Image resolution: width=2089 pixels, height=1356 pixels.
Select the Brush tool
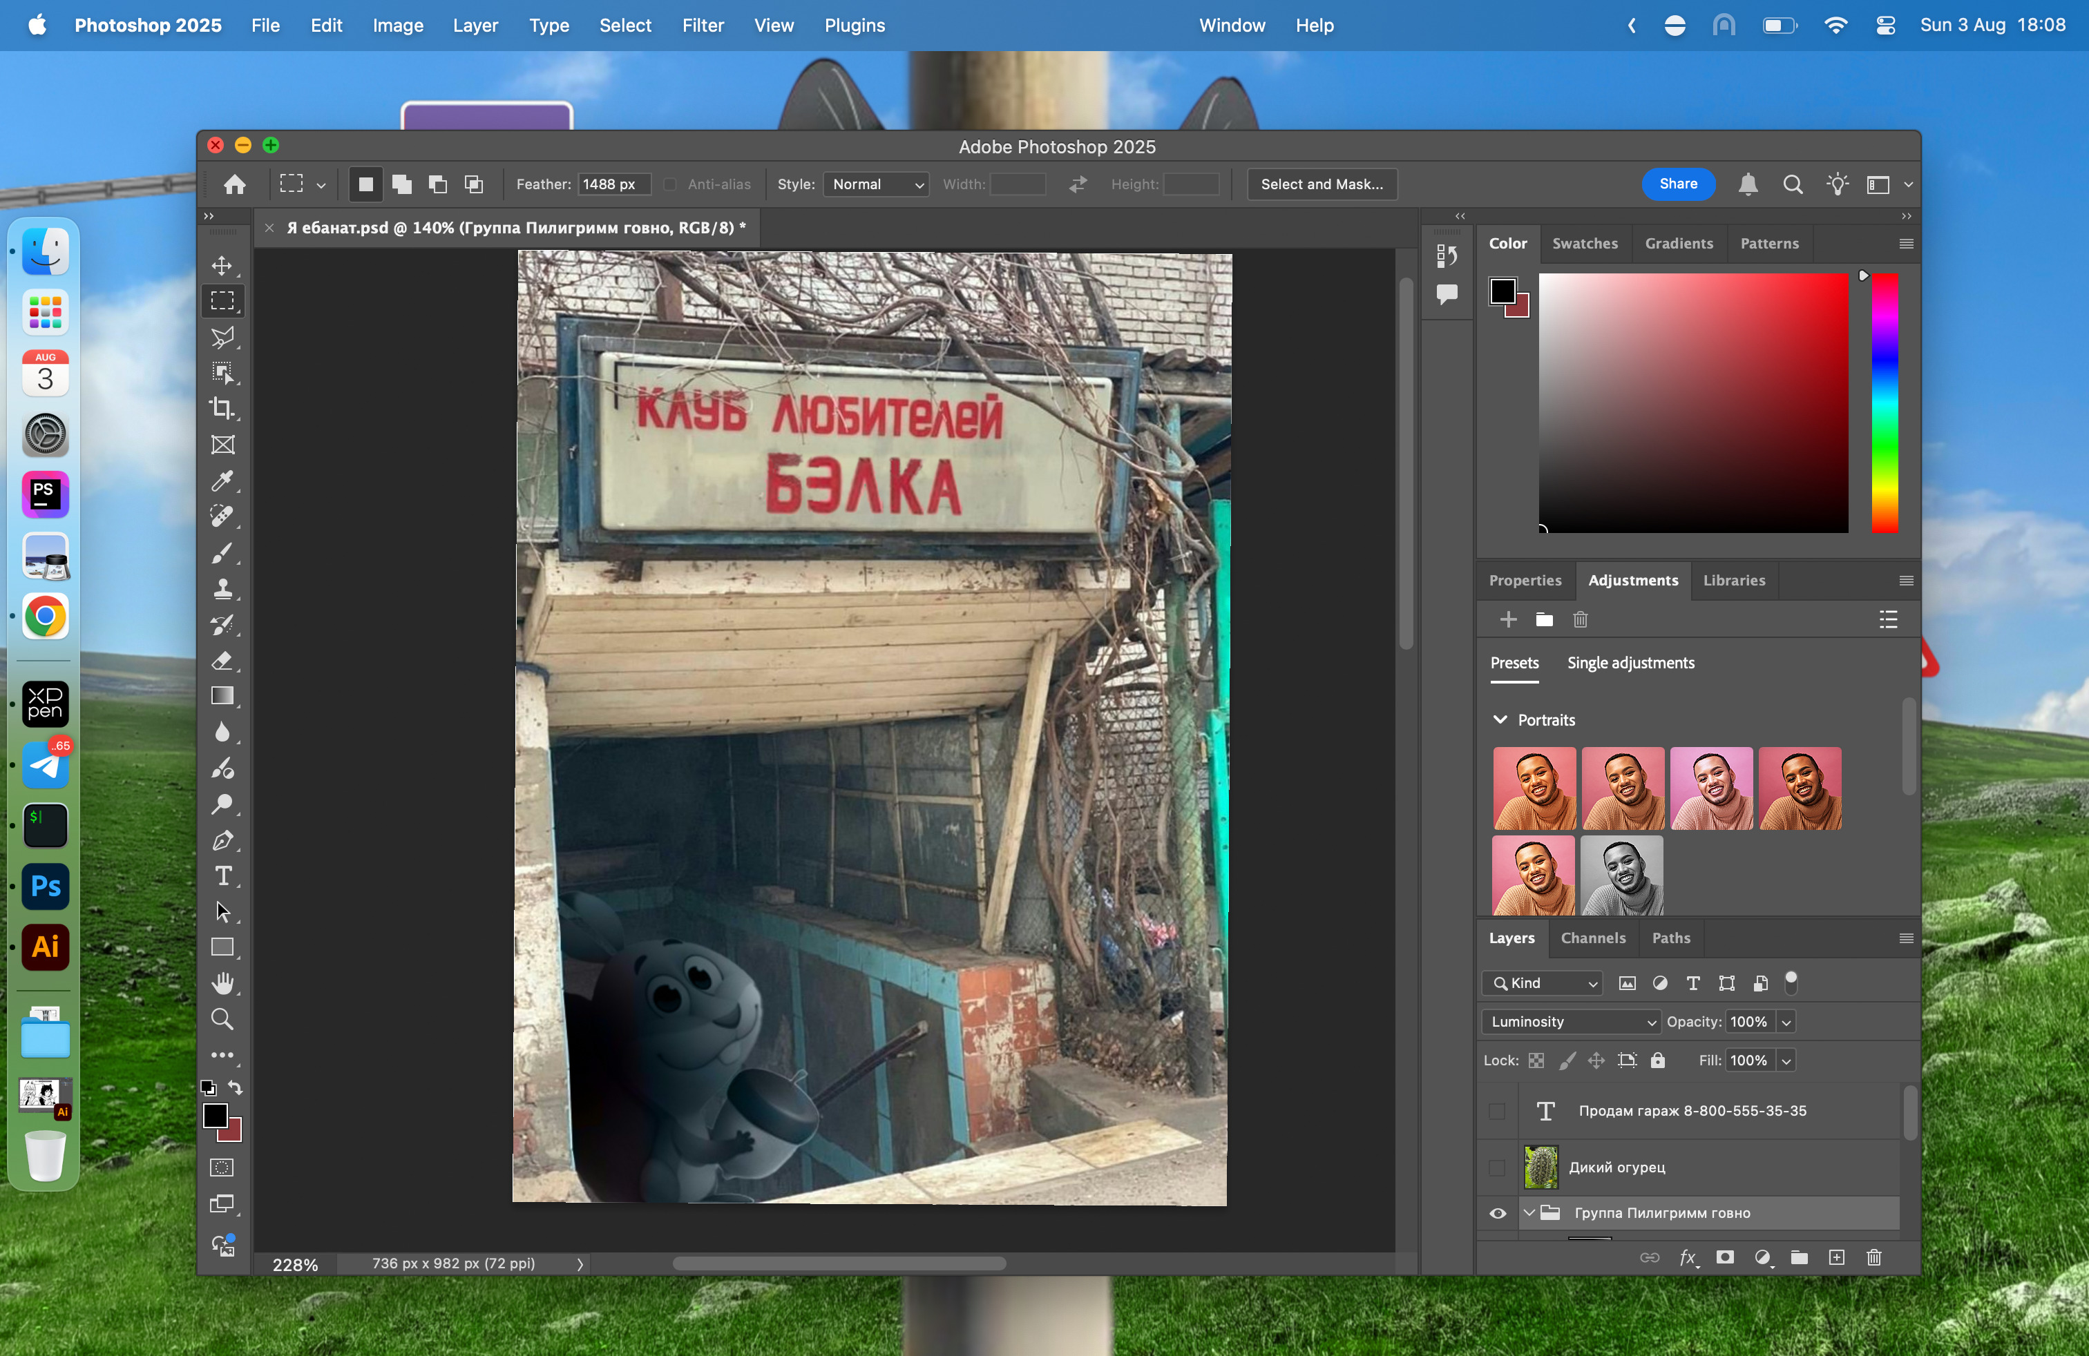[222, 552]
